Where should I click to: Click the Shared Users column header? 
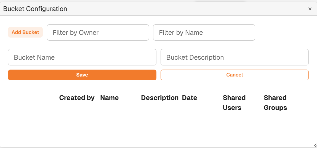234,102
